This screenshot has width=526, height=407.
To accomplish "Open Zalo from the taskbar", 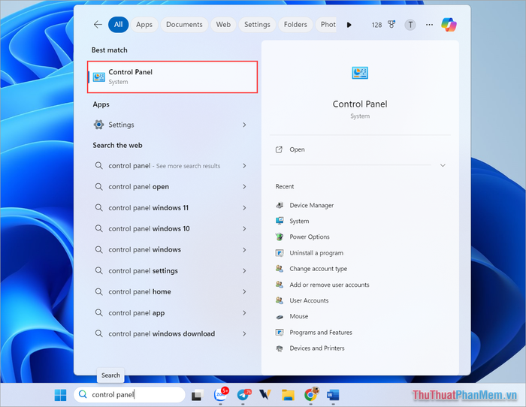I will coord(221,394).
